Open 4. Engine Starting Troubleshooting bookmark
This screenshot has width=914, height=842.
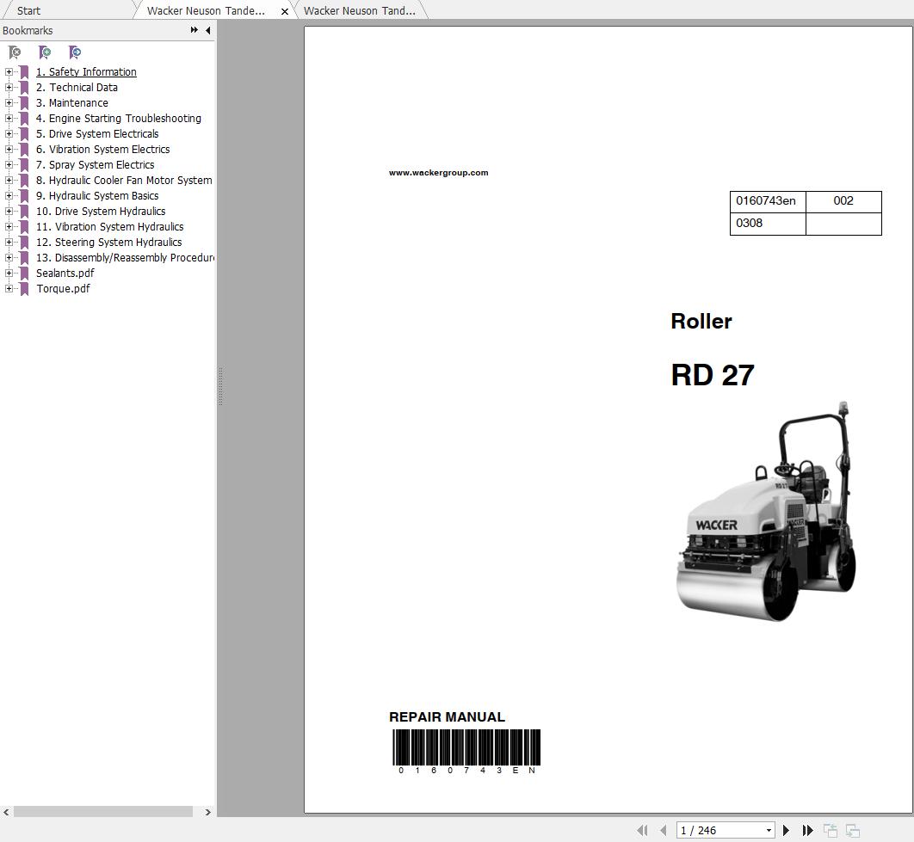click(x=119, y=119)
